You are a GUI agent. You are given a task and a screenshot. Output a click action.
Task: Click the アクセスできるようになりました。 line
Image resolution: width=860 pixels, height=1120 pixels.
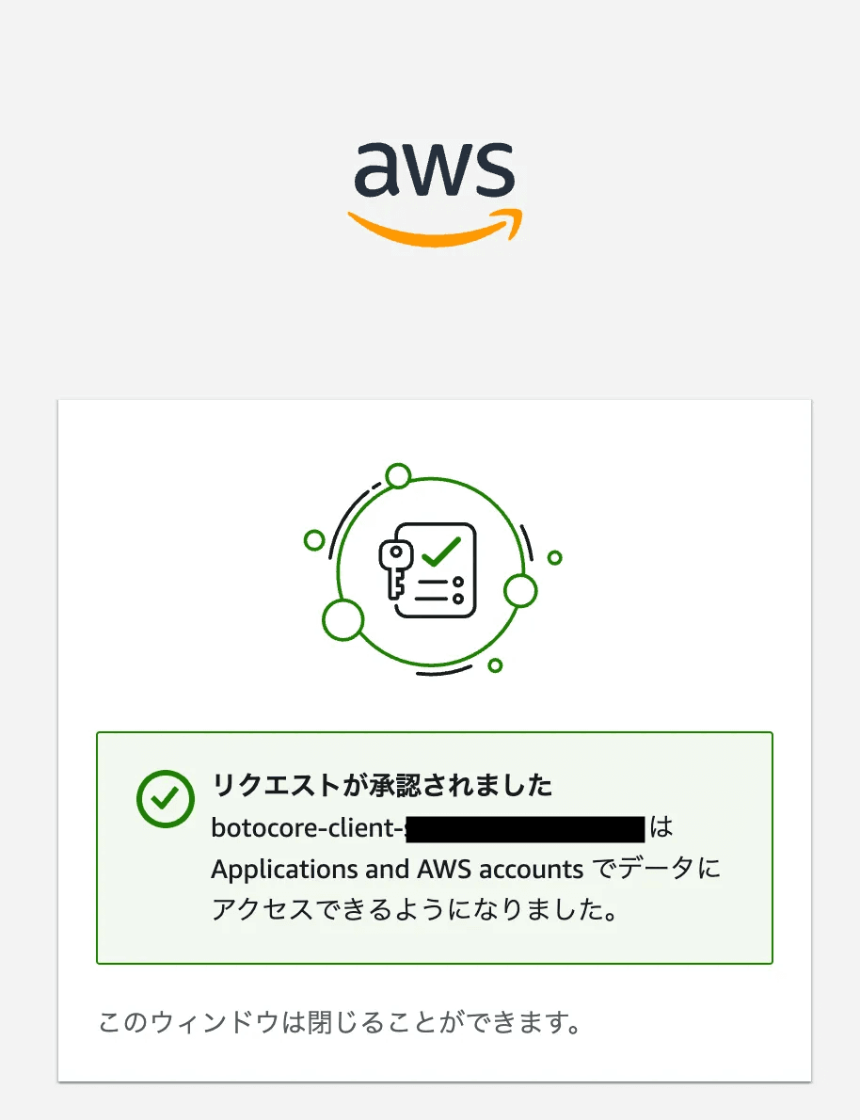(x=415, y=911)
